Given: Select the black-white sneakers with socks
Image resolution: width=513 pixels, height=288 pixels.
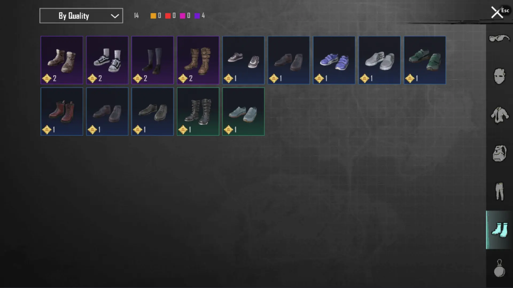Looking at the screenshot, I should 107,60.
